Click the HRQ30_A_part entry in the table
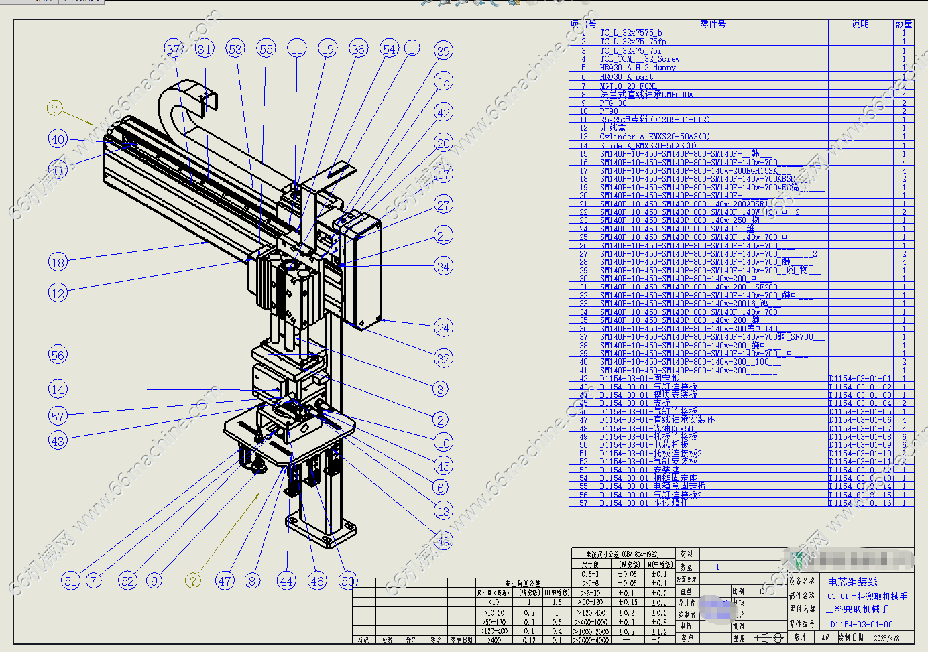Screen dimensions: 928x652 click(626, 77)
